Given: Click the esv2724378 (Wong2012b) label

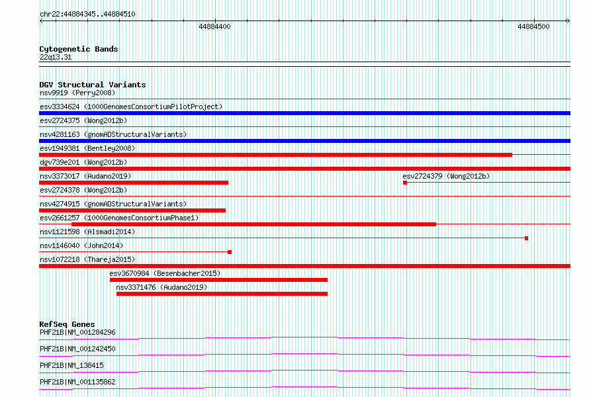Looking at the screenshot, I should click(83, 190).
